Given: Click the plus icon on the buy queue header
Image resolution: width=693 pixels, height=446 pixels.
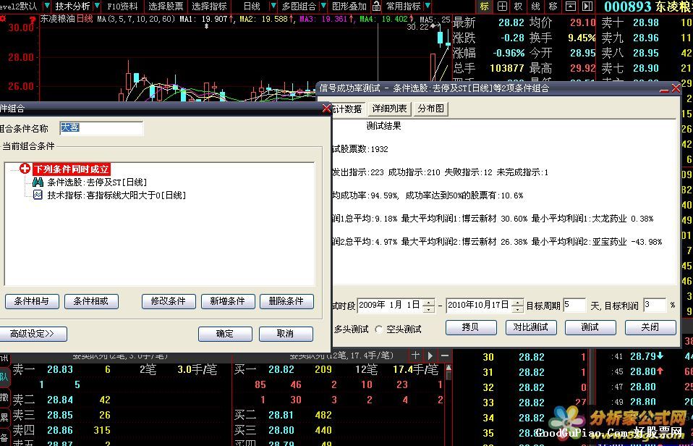Looking at the screenshot, I should click(415, 355).
